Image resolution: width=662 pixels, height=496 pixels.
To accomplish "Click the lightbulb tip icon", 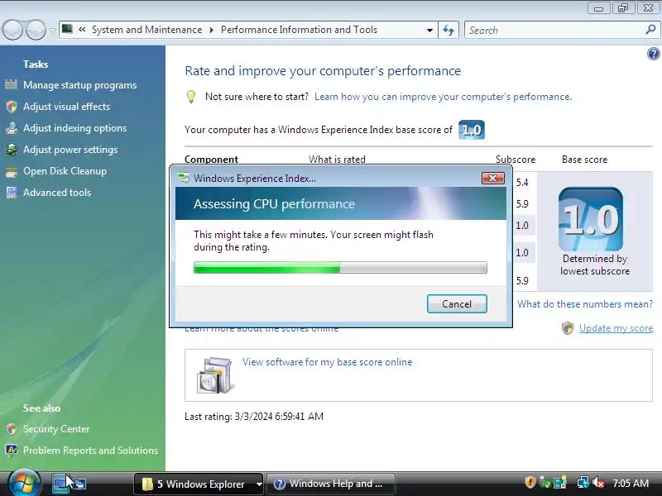I will tap(191, 97).
